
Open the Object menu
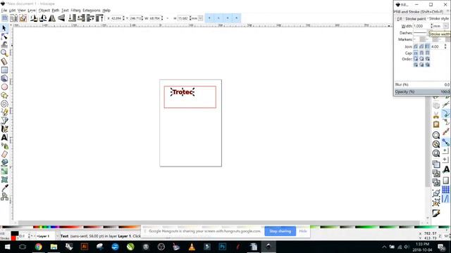[x=44, y=11]
